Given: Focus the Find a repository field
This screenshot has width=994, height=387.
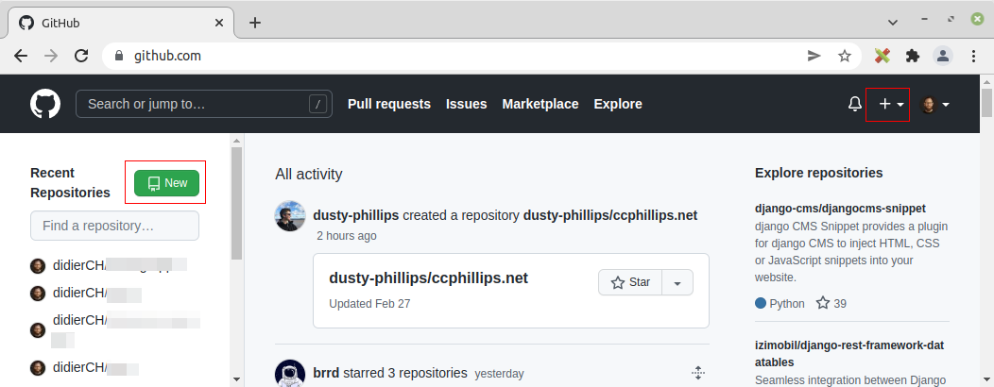Looking at the screenshot, I should (x=114, y=226).
